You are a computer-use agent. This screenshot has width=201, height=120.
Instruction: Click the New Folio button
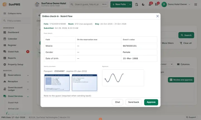click(x=119, y=4)
